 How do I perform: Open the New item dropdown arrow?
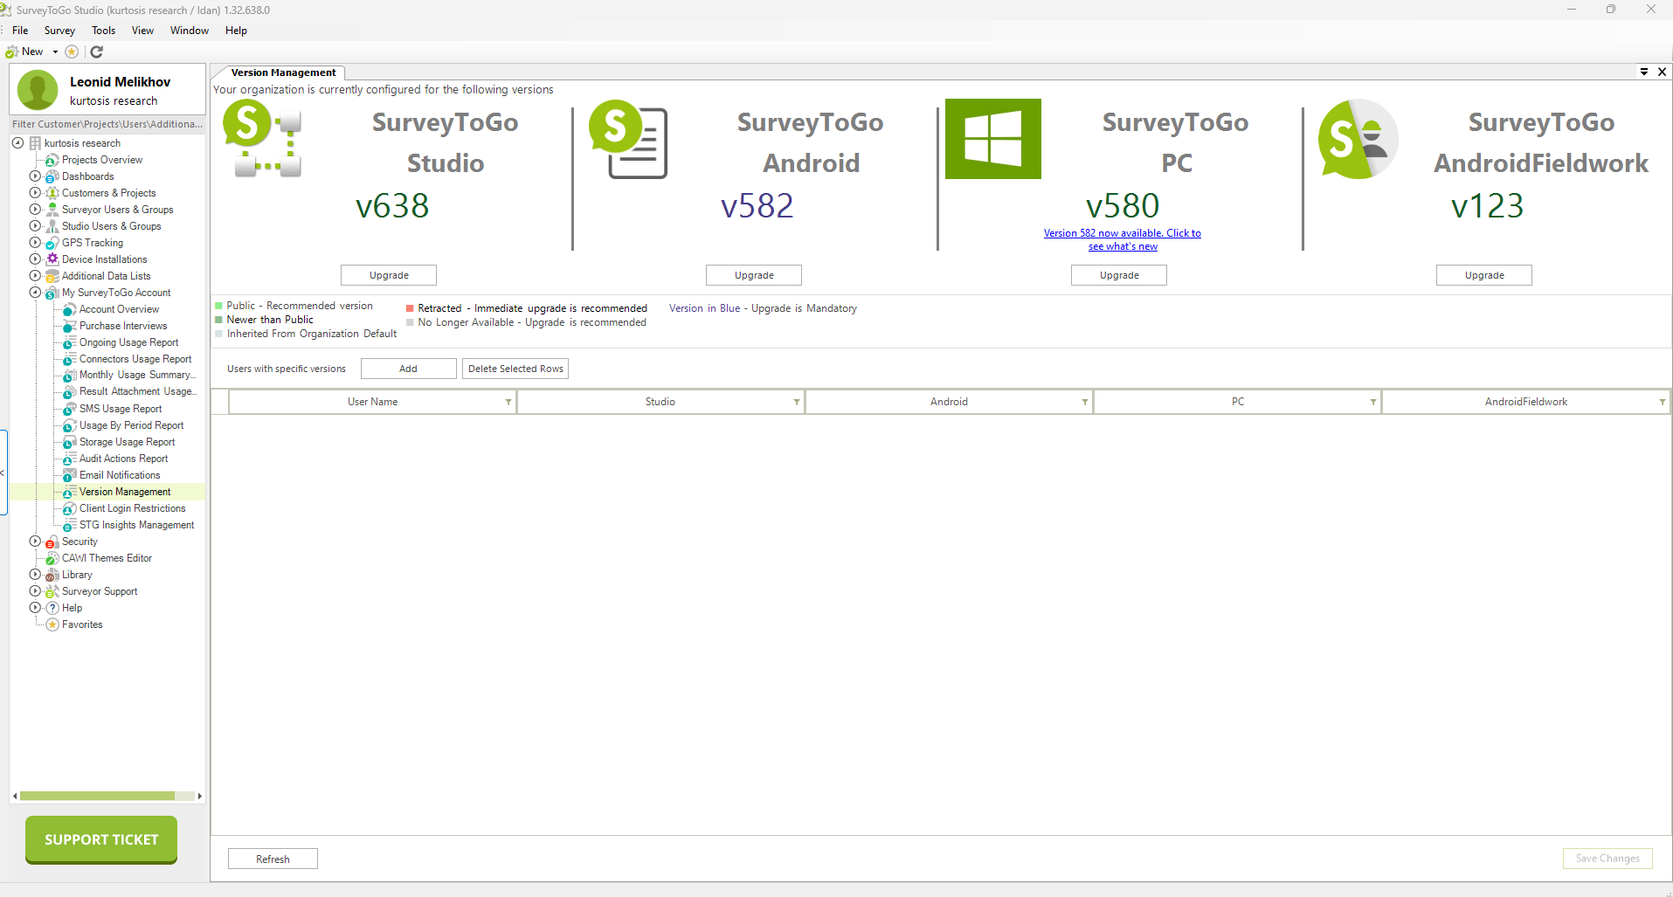coord(55,52)
